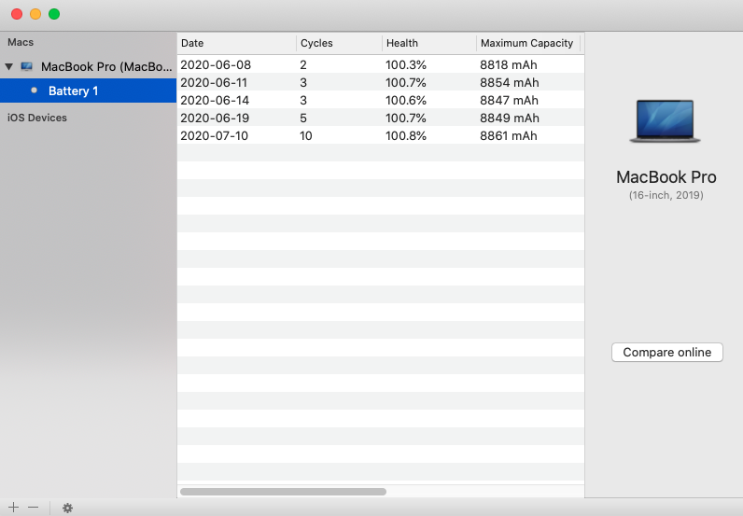Close the window with the red button
This screenshot has height=516, width=743.
click(17, 14)
